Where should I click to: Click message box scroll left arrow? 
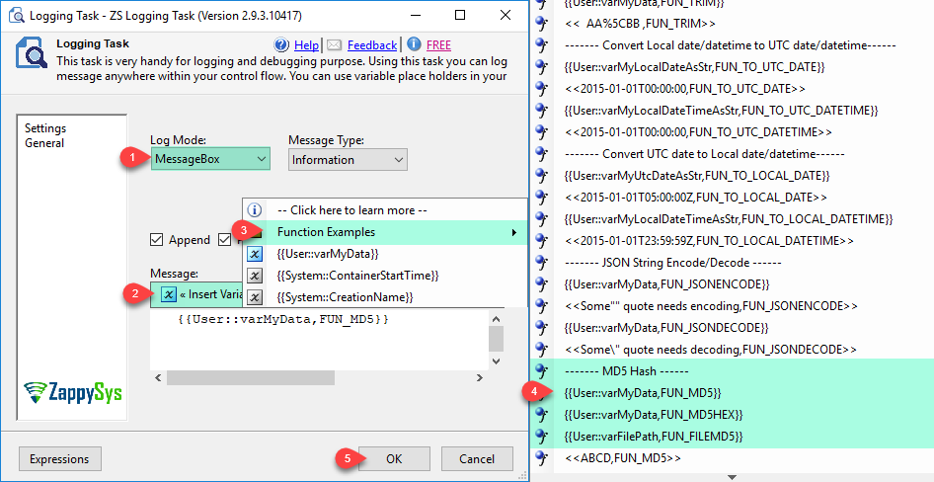point(158,377)
